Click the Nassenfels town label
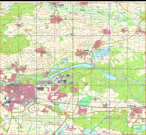The width and height of the screenshot is (146, 135). tap(61, 5)
